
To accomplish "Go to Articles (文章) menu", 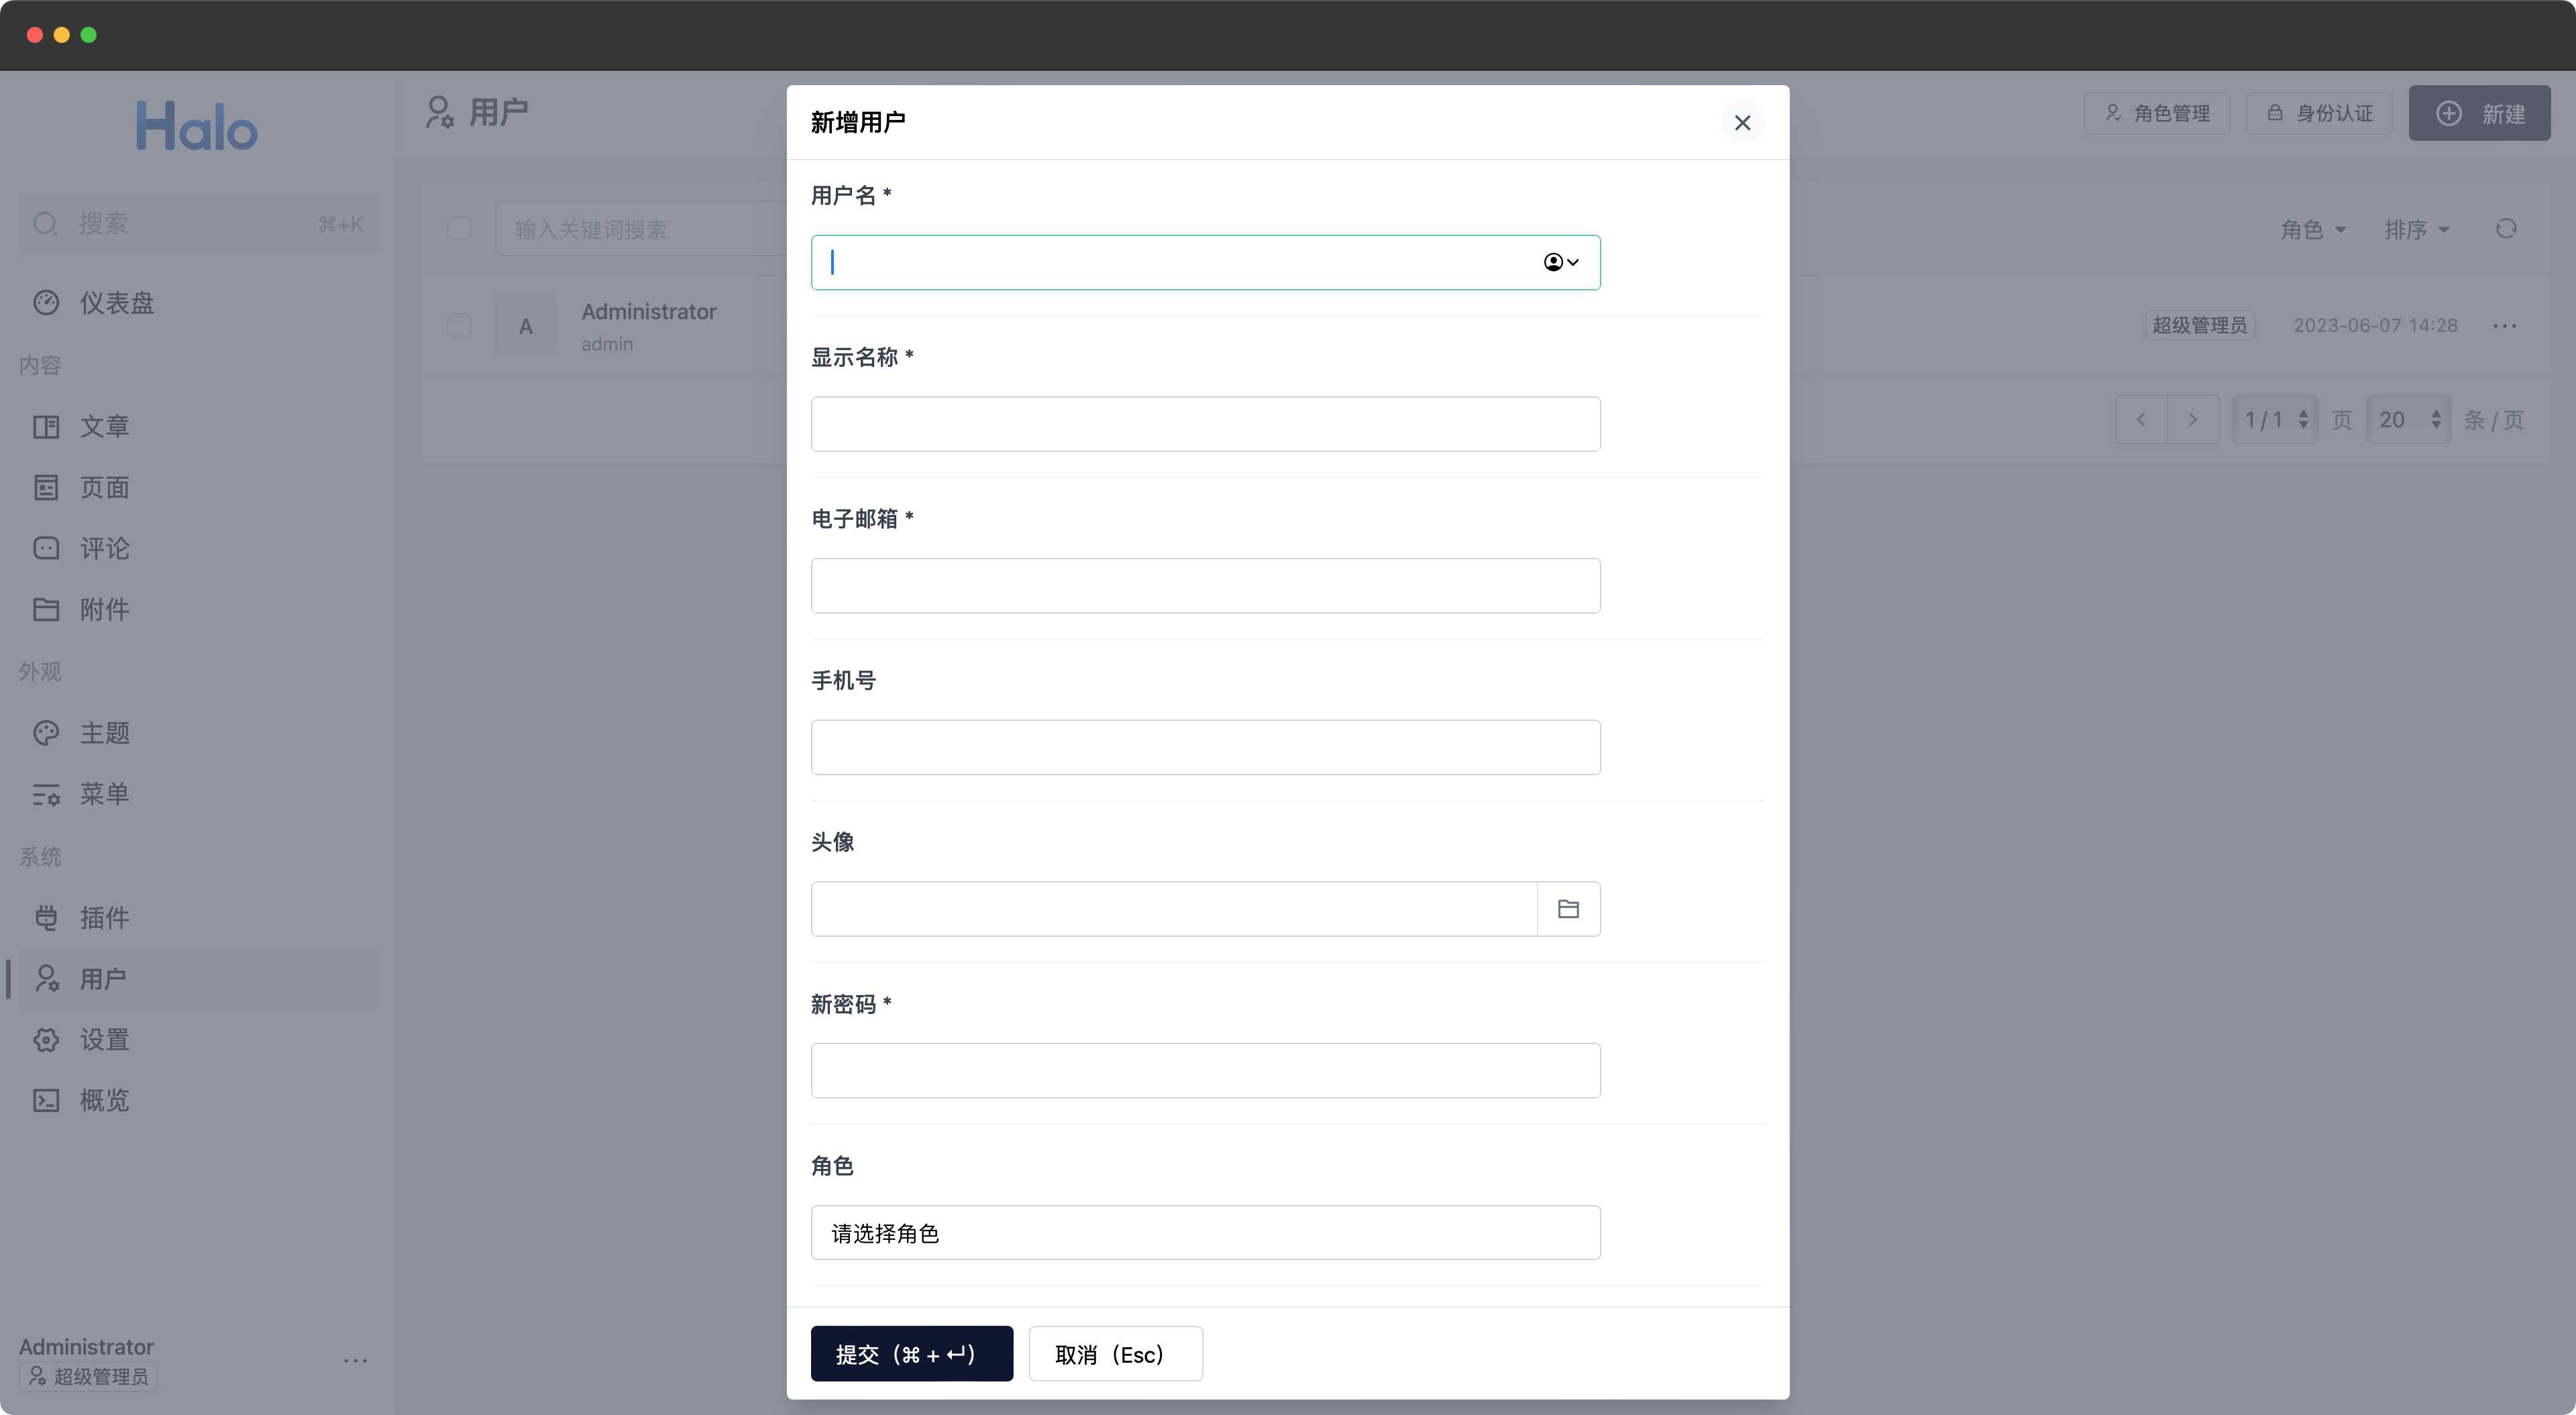I will pyautogui.click(x=104, y=427).
